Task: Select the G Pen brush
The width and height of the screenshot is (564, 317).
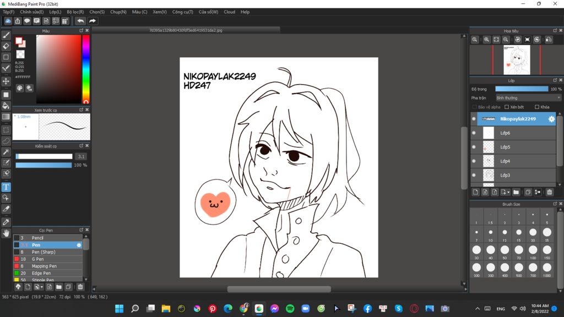Action: [x=48, y=259]
